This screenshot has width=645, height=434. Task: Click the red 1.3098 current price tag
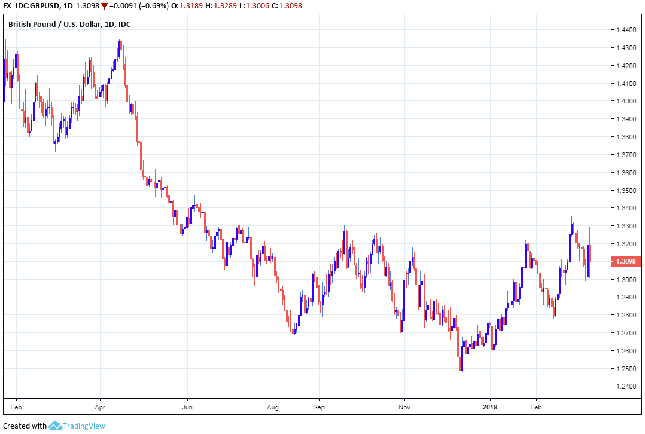pyautogui.click(x=626, y=261)
